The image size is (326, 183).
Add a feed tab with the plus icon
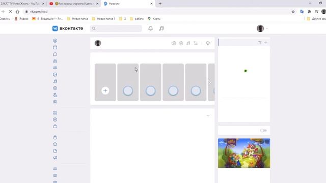coord(266,42)
